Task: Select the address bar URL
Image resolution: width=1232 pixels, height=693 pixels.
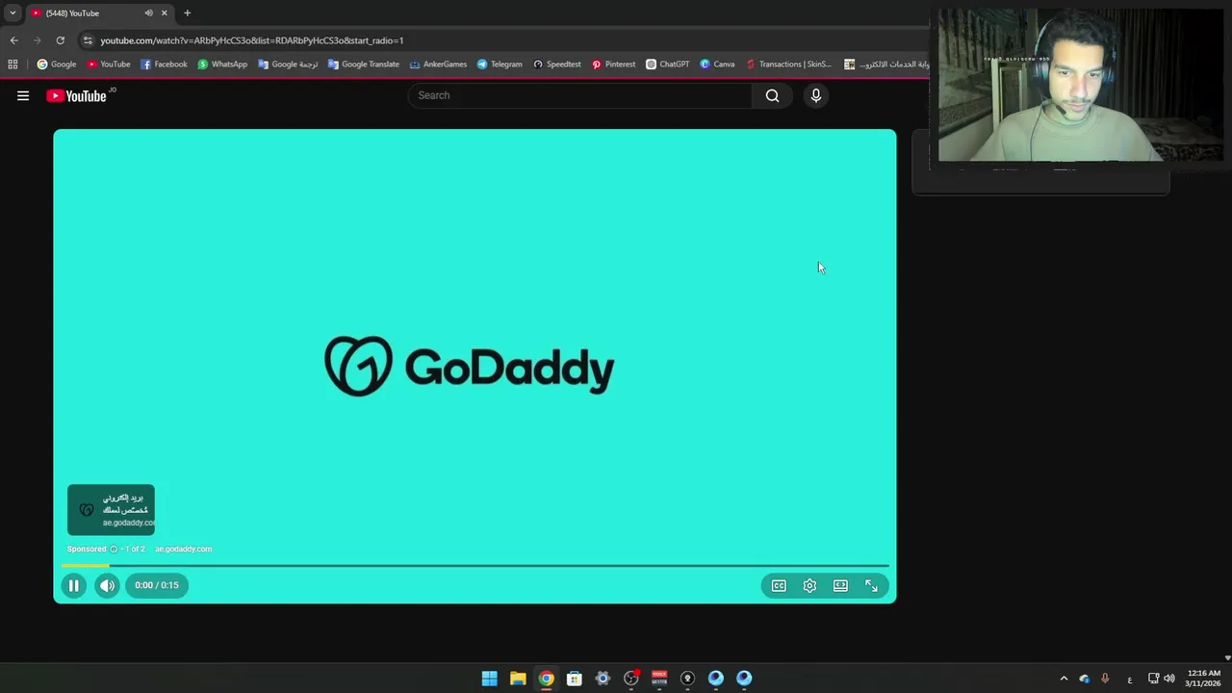Action: (x=252, y=40)
